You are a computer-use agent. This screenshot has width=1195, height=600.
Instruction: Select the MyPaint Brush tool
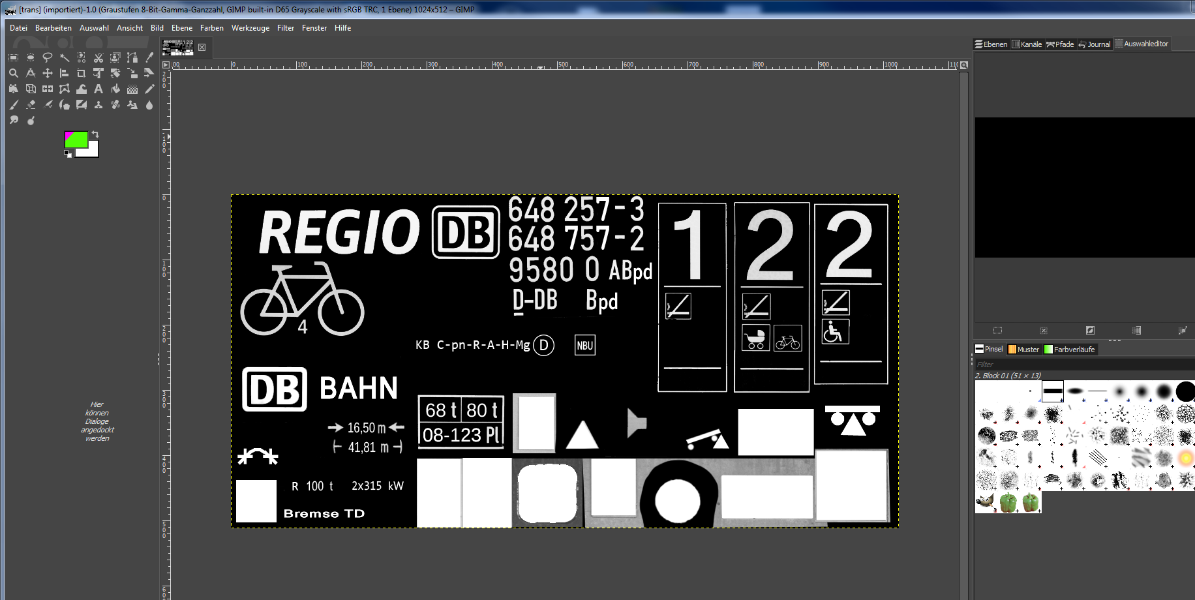[81, 104]
